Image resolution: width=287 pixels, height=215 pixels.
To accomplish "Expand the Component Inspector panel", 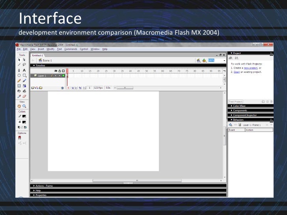I will [231, 115].
